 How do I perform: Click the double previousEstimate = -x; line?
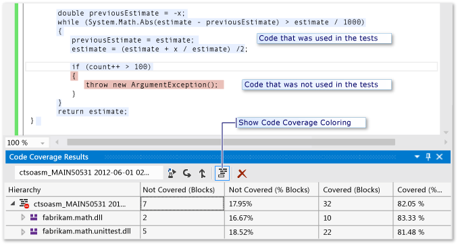(122, 13)
